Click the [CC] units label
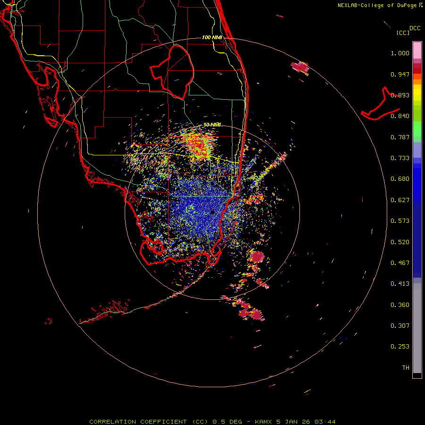The image size is (425, 425). point(403,33)
